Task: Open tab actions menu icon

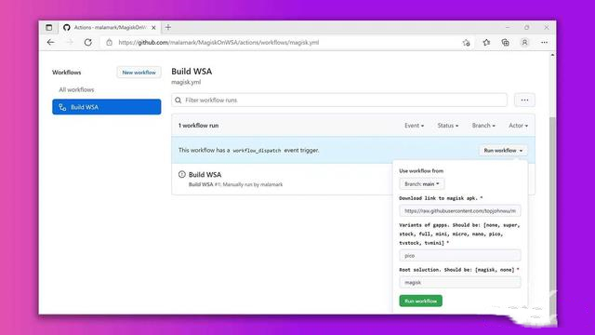Action: click(x=49, y=27)
